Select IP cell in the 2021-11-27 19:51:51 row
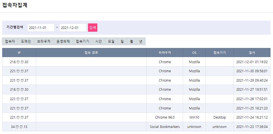This screenshot has width=273, height=134. click(x=19, y=89)
